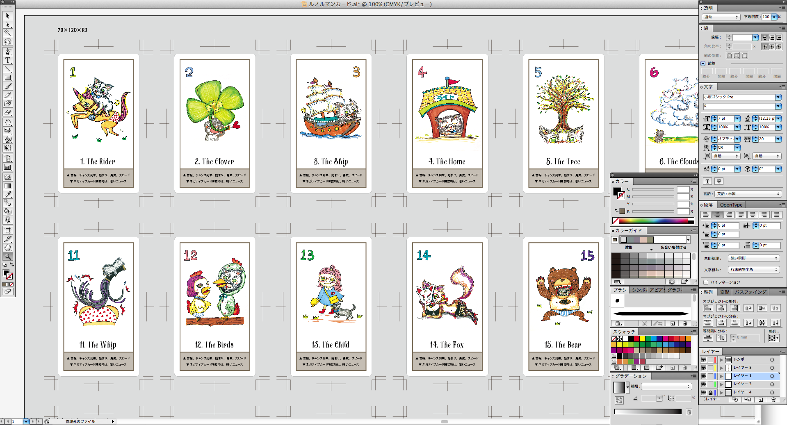This screenshot has width=787, height=425.
Task: Activate the Hand tool
Action: [x=8, y=248]
